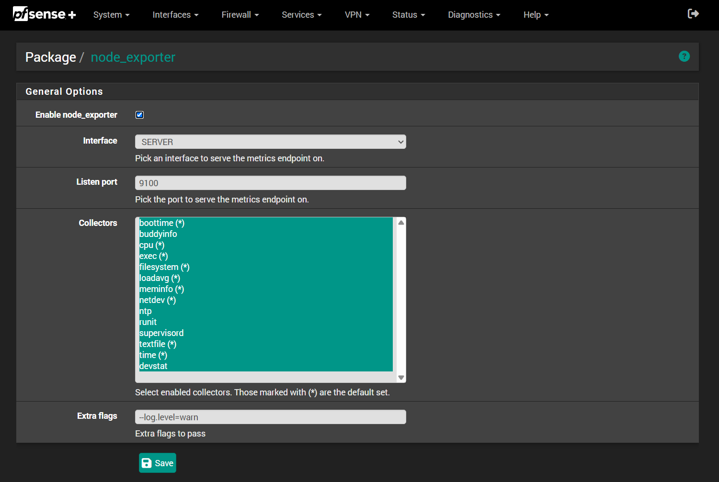Select the cpu (*) collector
The width and height of the screenshot is (719, 482).
pos(266,245)
